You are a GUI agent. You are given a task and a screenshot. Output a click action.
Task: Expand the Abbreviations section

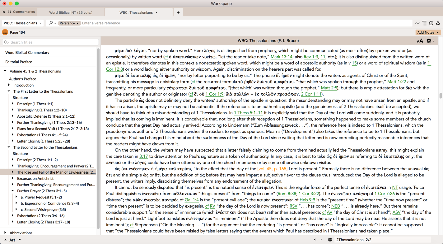click(5, 233)
